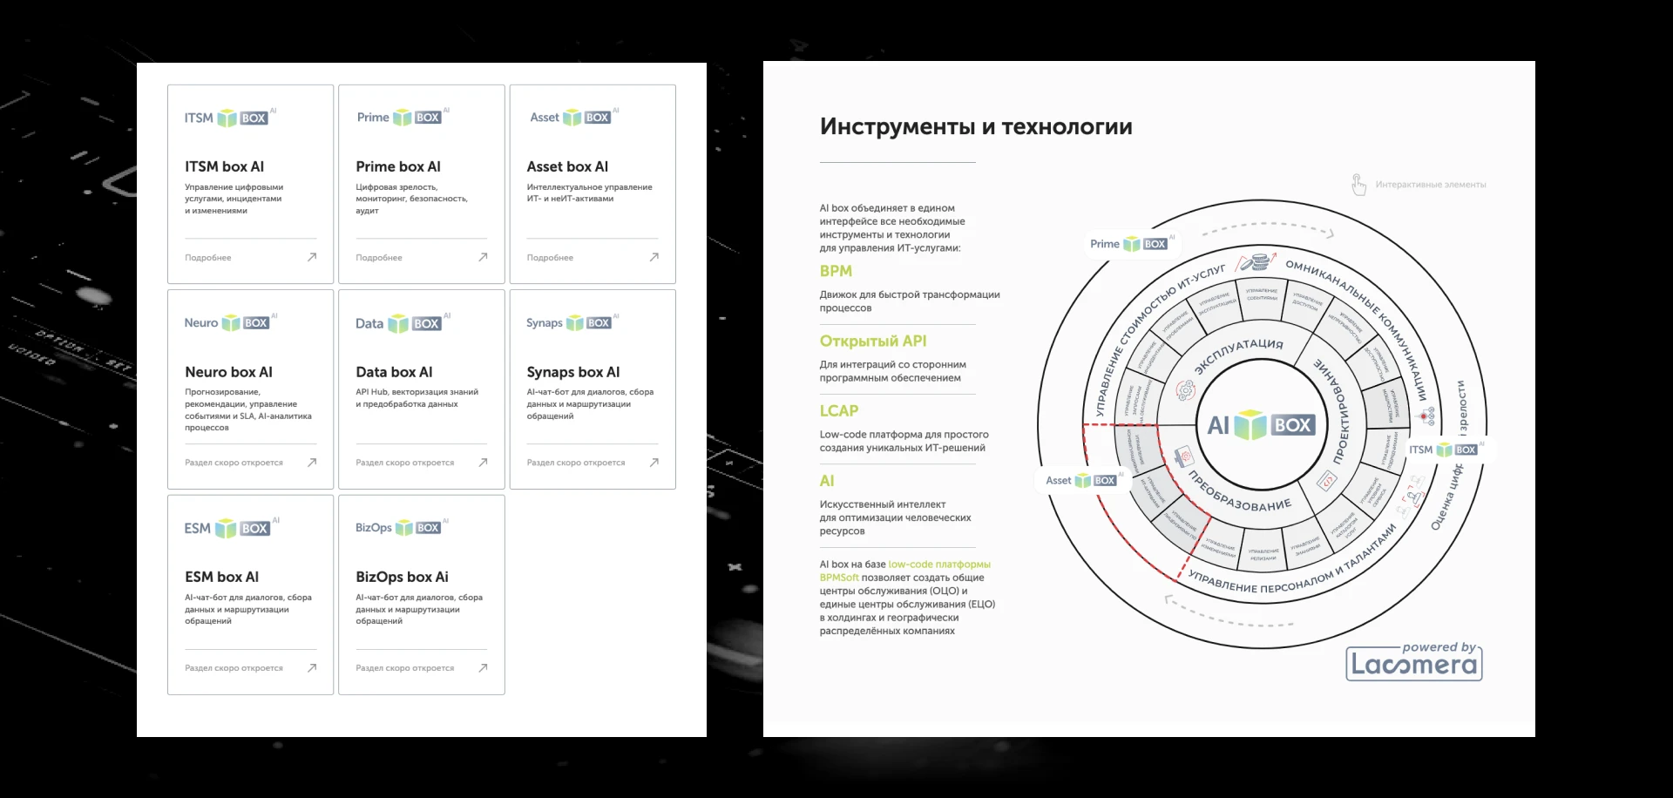Select the Prime BOX badge on the diagram

tap(1130, 244)
